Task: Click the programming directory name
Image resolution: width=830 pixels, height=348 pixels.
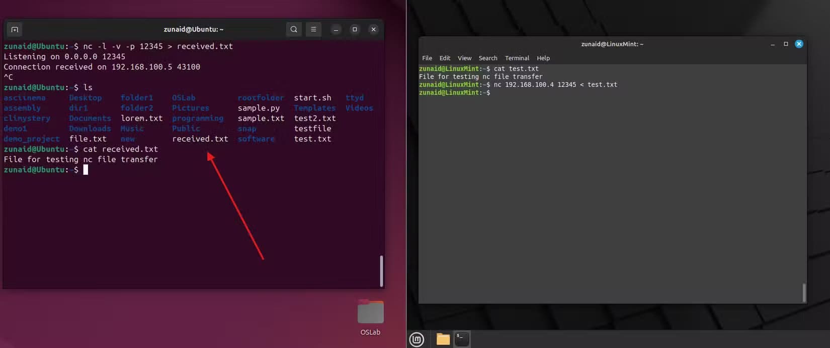Action: click(x=198, y=119)
